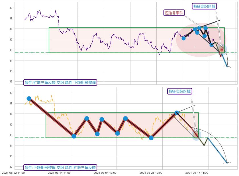Click the upper chart's rightmost blue marker
This screenshot has width=239, height=176.
(x=211, y=44)
